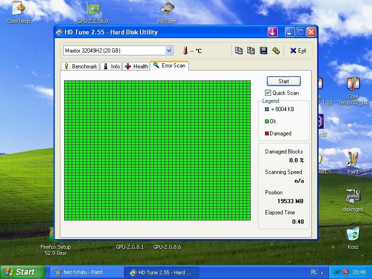Toggle the Quick Scan checkbox
The width and height of the screenshot is (372, 279).
tap(268, 93)
